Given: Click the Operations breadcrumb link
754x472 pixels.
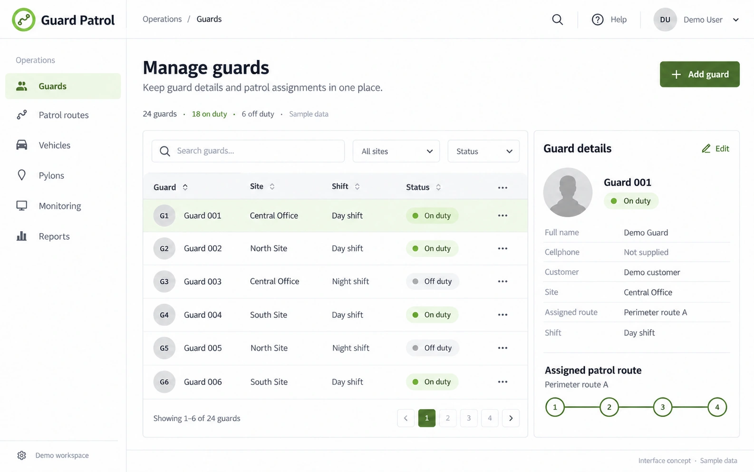Looking at the screenshot, I should click(162, 19).
